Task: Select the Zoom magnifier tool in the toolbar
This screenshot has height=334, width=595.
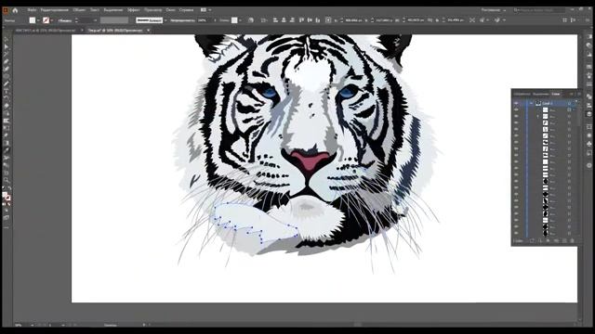Action: (x=7, y=180)
